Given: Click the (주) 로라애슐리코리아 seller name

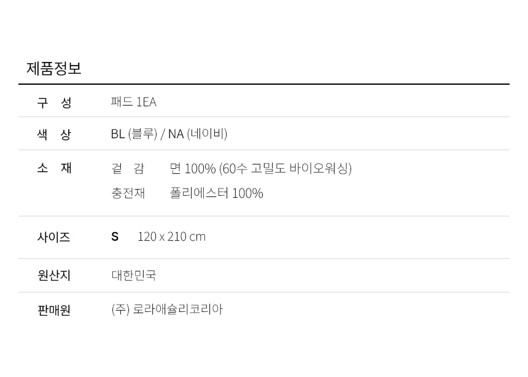Looking at the screenshot, I should pyautogui.click(x=167, y=309).
